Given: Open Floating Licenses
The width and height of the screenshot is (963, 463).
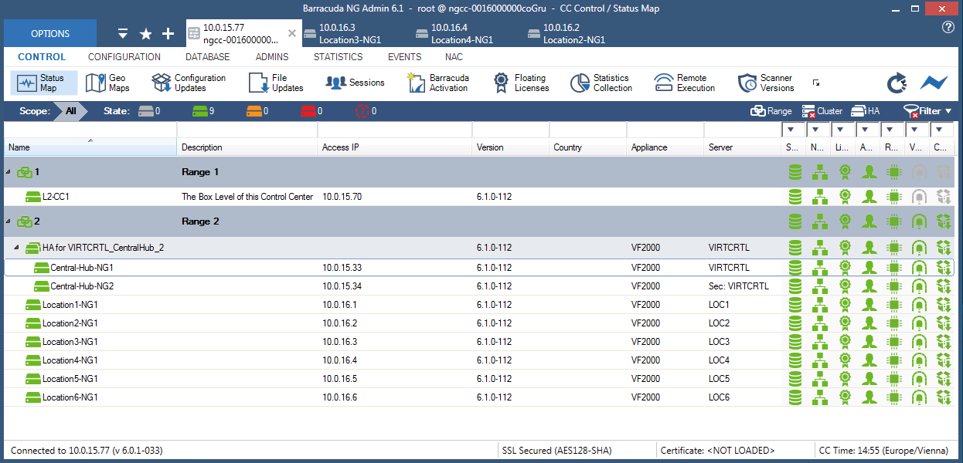Looking at the screenshot, I should coord(522,83).
